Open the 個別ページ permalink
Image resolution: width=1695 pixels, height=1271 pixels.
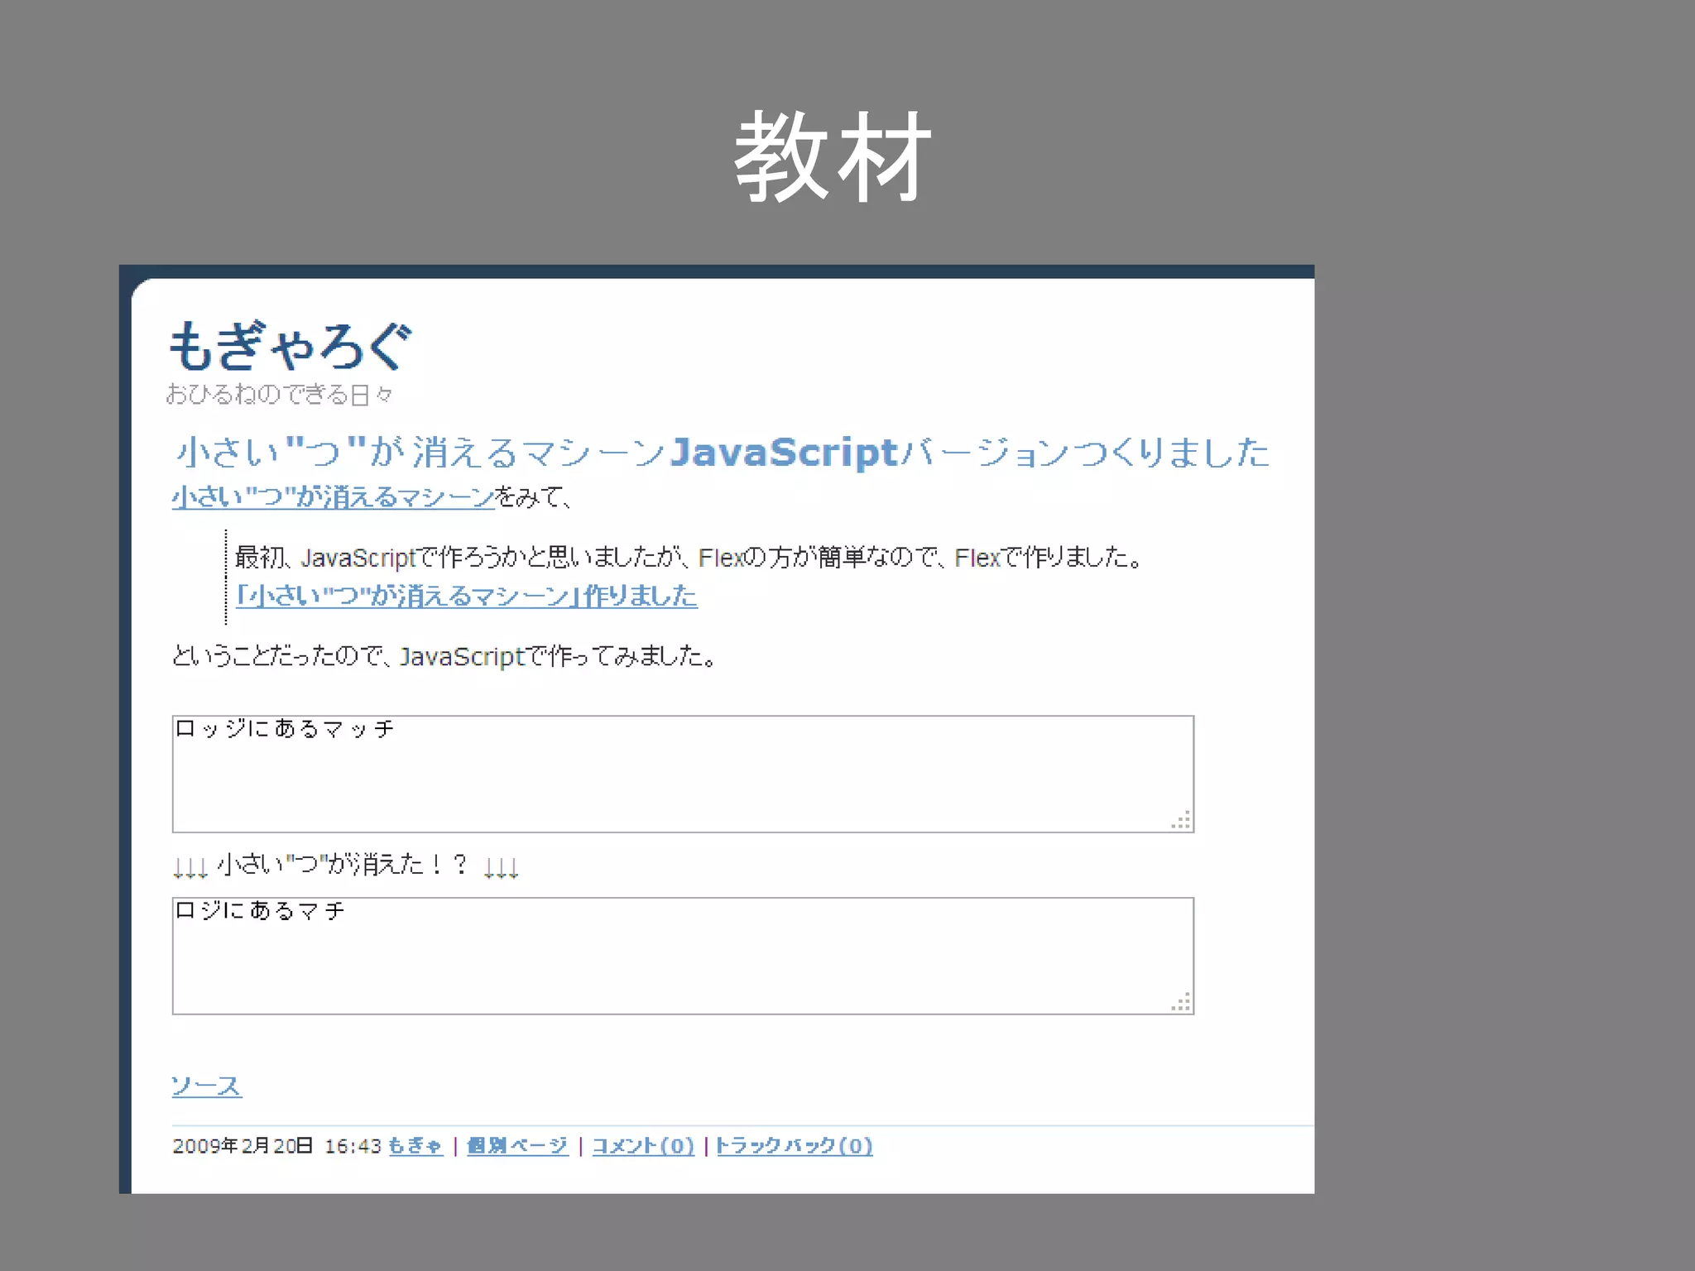[x=517, y=1146]
